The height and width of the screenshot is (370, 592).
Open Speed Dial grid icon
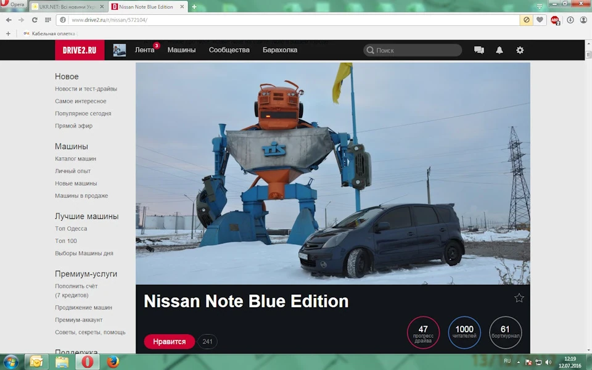coord(48,20)
